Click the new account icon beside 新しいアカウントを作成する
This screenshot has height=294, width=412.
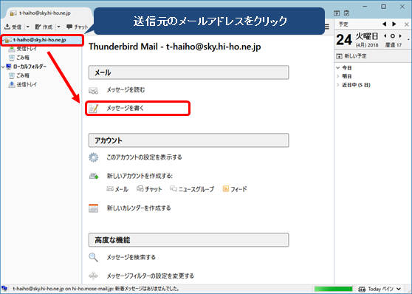tap(94, 176)
